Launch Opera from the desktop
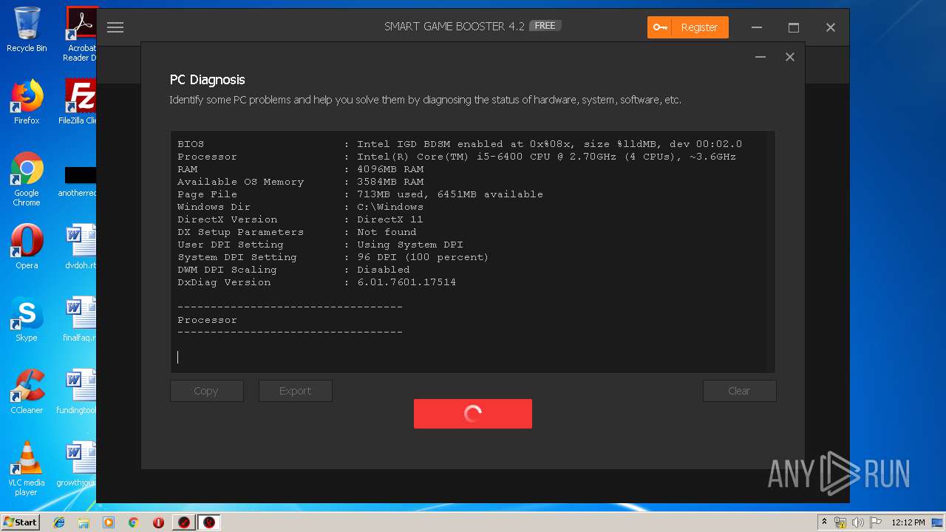946x532 pixels. pos(27,247)
